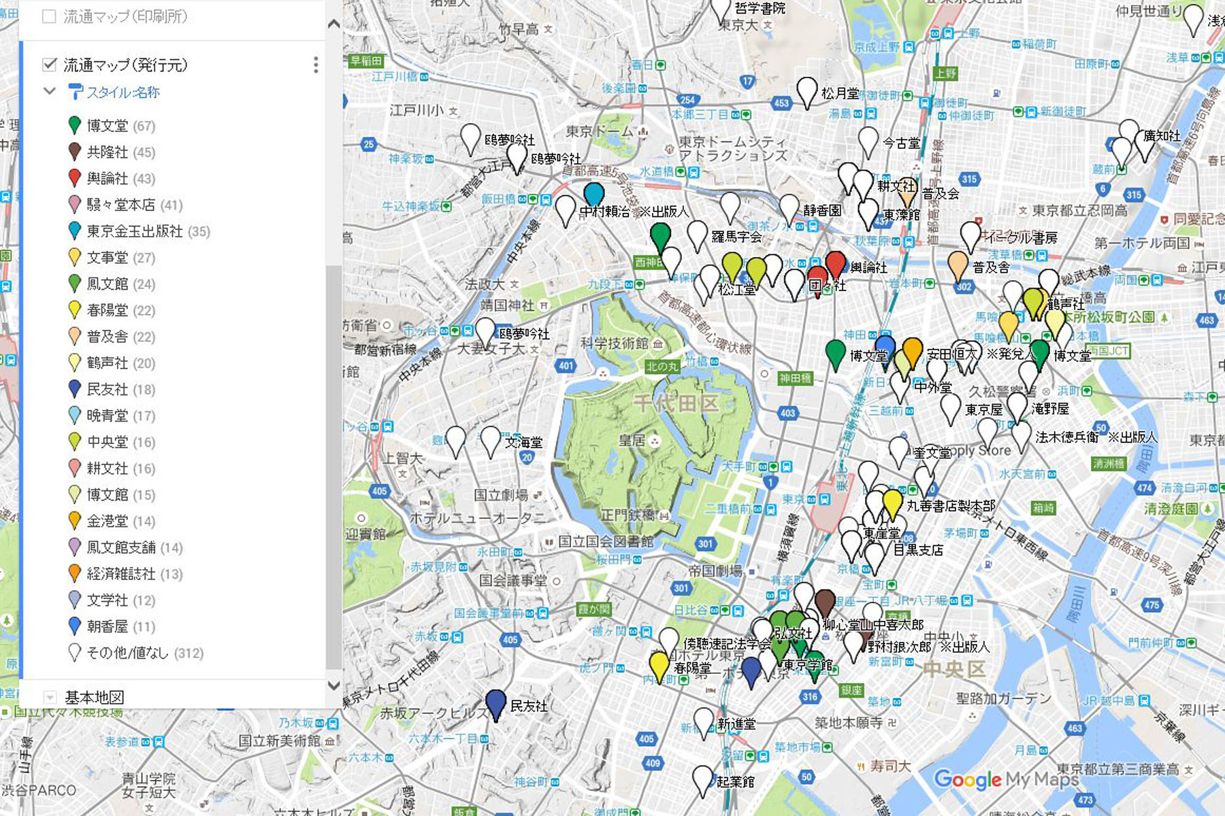Collapse the layer legend chevron
1225x816 pixels.
(50, 91)
